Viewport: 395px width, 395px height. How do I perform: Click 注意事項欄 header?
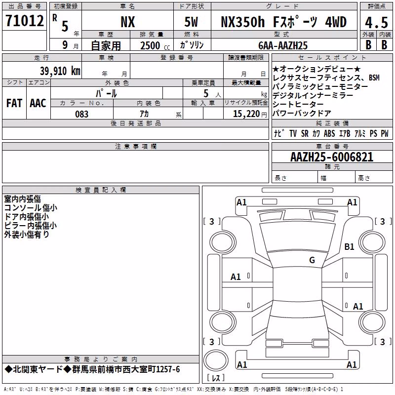pos(135,146)
